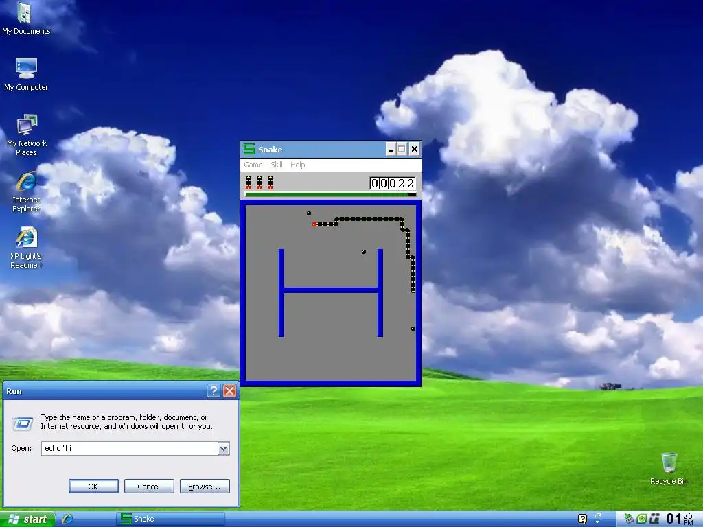
Task: Click the 00022 score counter
Action: (392, 183)
